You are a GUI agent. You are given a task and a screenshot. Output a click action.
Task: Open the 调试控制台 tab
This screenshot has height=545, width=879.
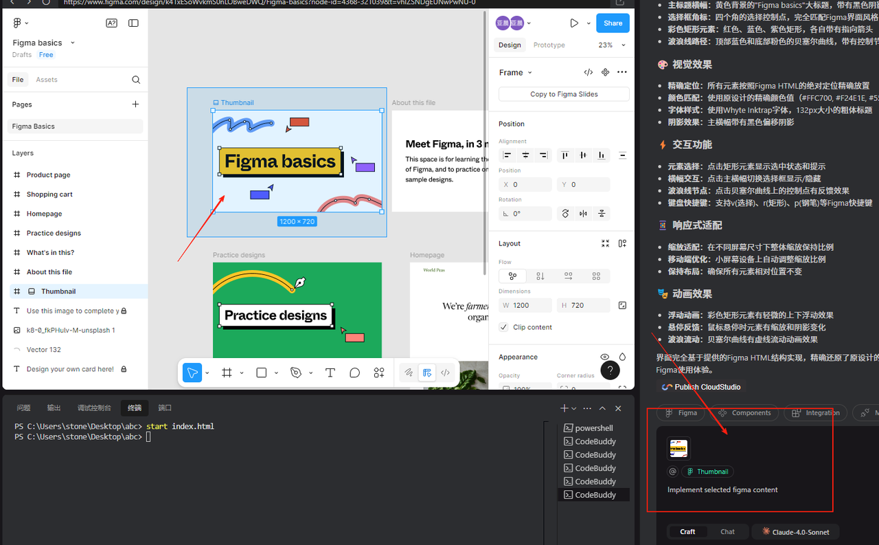[x=94, y=408]
